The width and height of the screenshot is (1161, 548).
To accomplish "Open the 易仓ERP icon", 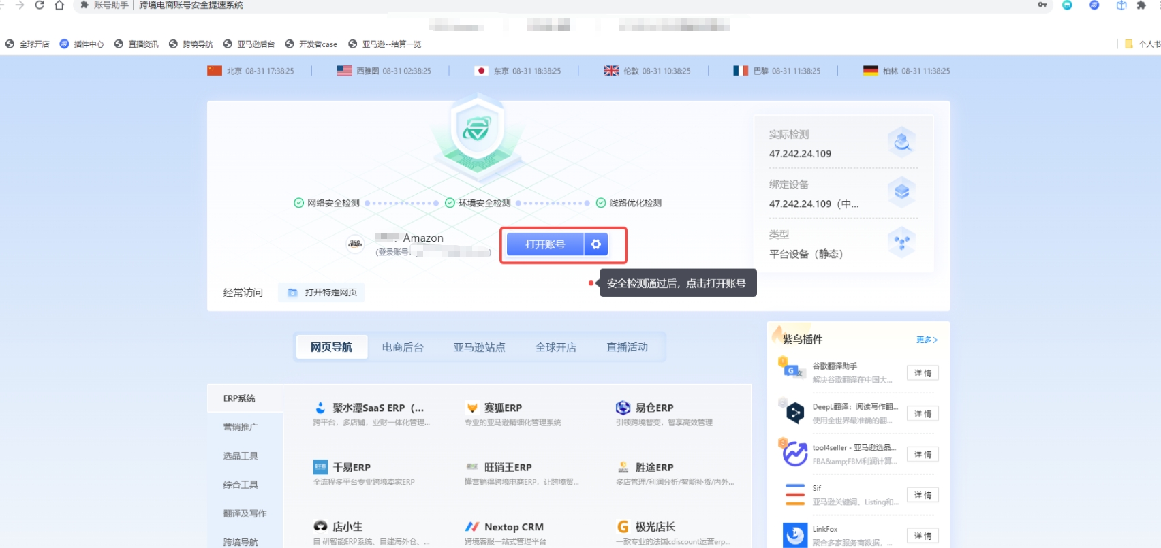I will [623, 408].
